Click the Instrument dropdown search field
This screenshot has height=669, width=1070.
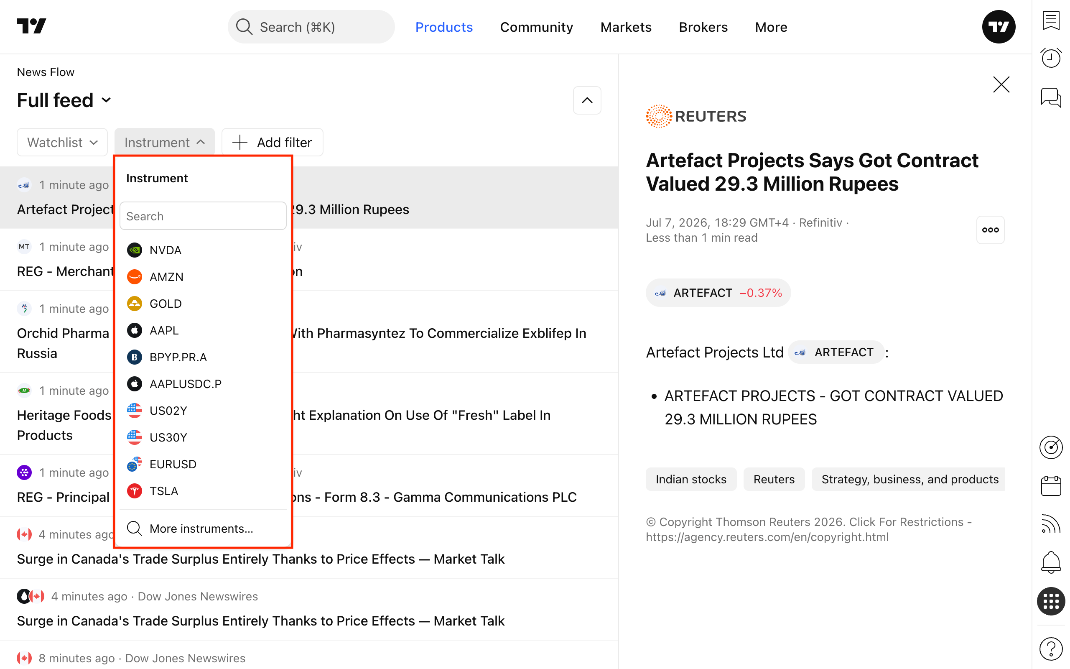(204, 216)
